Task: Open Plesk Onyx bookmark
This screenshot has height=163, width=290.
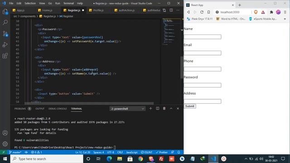Action: tap(200, 19)
